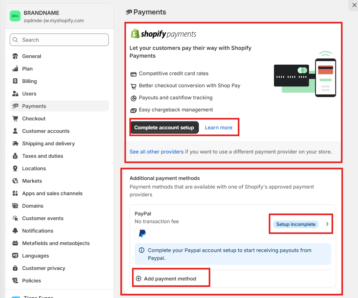Click the Payouts and cashflow tracking text
This screenshot has height=298, width=358.
tap(175, 98)
